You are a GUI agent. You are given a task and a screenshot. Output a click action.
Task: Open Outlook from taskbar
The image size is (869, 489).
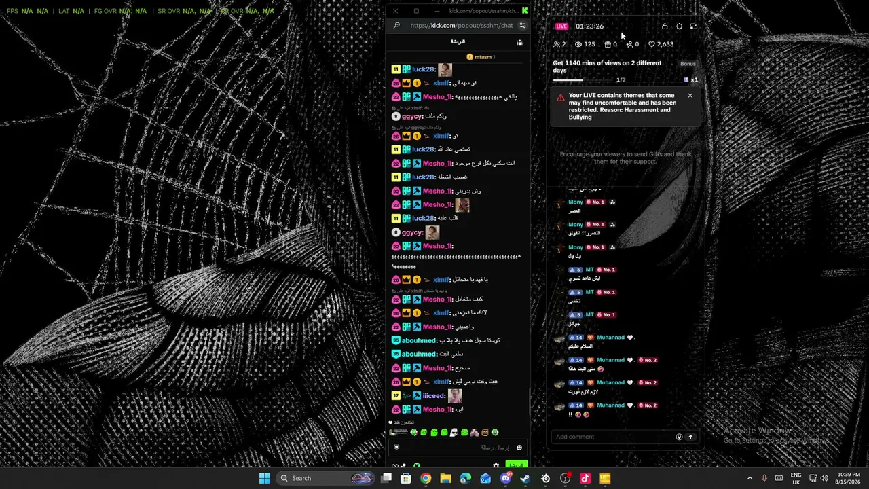click(485, 478)
